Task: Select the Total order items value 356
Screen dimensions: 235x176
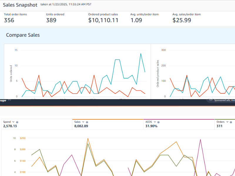Action: [x=9, y=20]
